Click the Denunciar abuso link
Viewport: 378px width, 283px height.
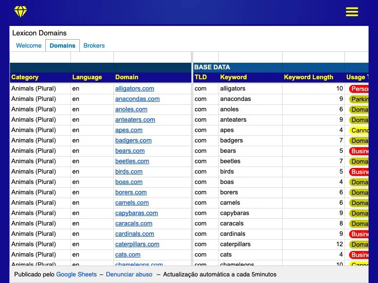click(x=129, y=275)
